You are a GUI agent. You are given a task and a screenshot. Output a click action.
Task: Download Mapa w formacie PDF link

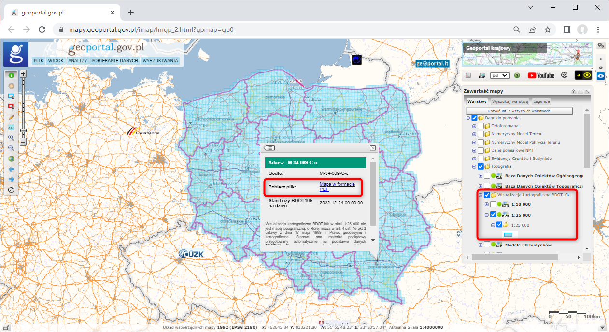(338, 188)
